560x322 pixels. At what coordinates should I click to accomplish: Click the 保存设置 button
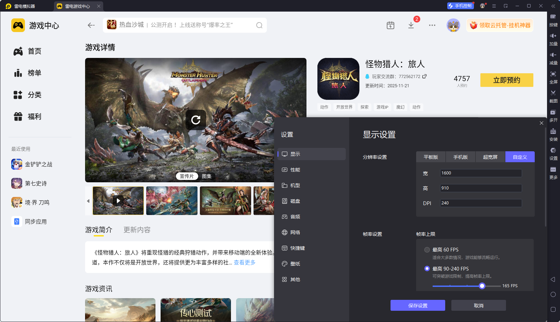click(x=418, y=306)
